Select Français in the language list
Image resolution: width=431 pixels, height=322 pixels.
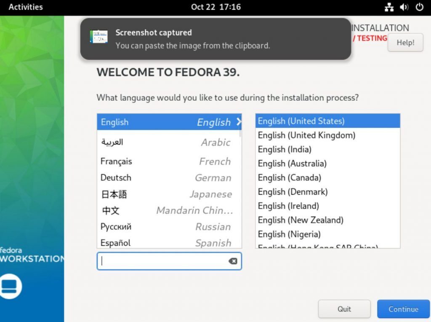(168, 161)
